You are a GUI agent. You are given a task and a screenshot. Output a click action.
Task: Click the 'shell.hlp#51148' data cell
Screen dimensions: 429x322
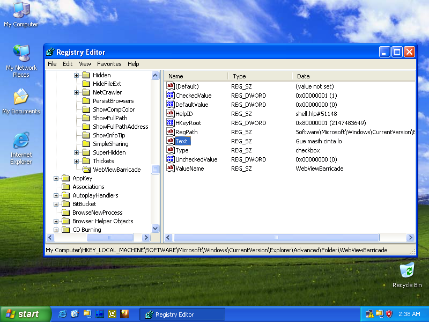[x=316, y=114]
